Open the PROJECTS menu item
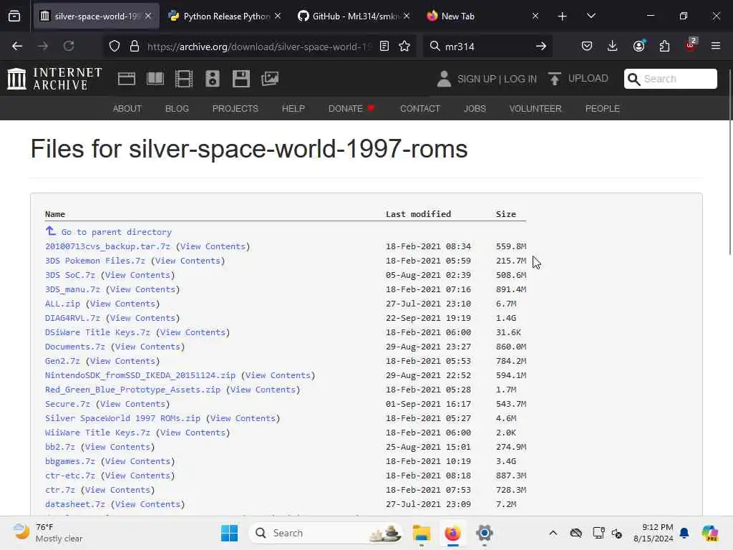Viewport: 733px width, 550px height. 235,109
